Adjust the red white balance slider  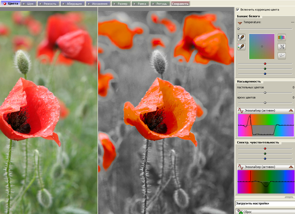[x=265, y=64]
